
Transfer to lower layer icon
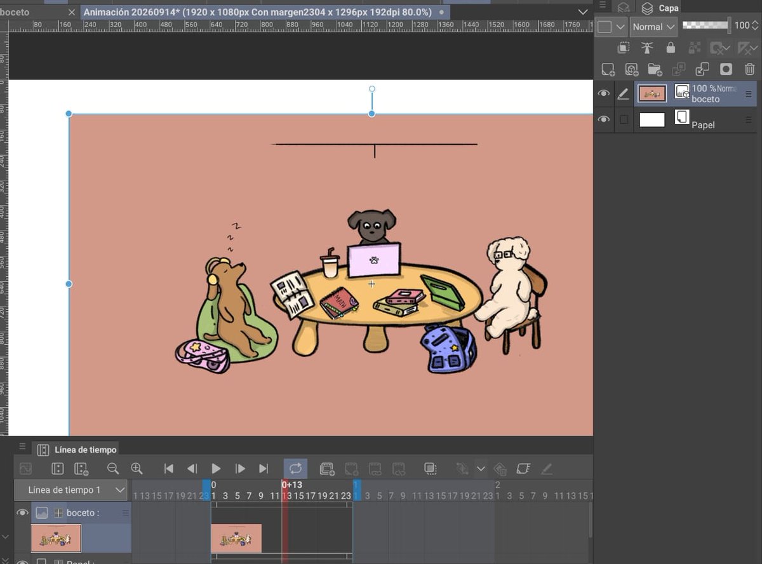click(678, 69)
